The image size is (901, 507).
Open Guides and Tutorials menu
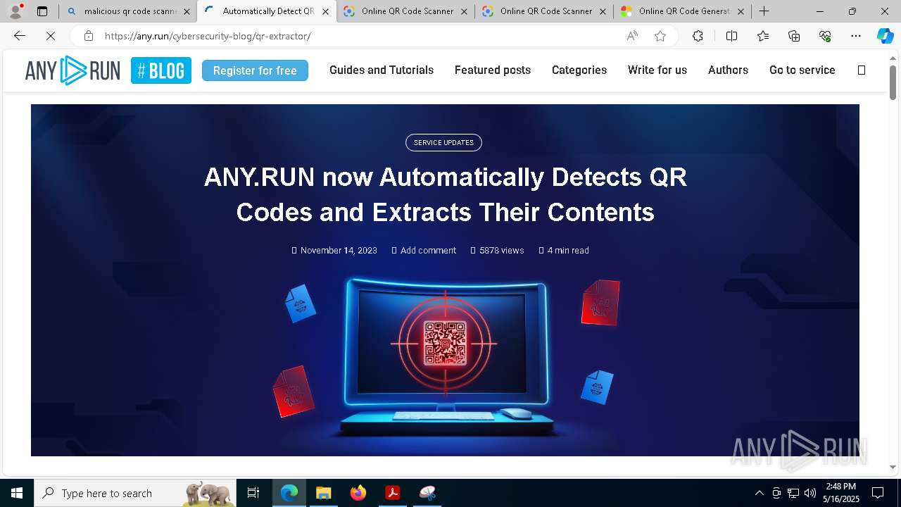382,70
